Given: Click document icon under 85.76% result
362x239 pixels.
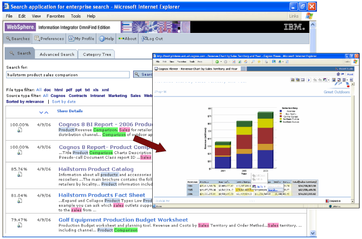Looking at the screenshot, I should pyautogui.click(x=19, y=174).
